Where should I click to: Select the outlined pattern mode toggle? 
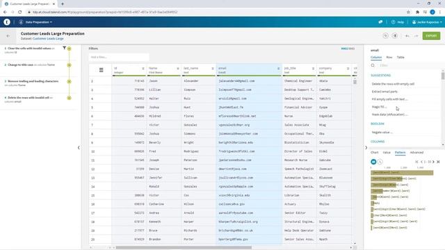(x=380, y=162)
